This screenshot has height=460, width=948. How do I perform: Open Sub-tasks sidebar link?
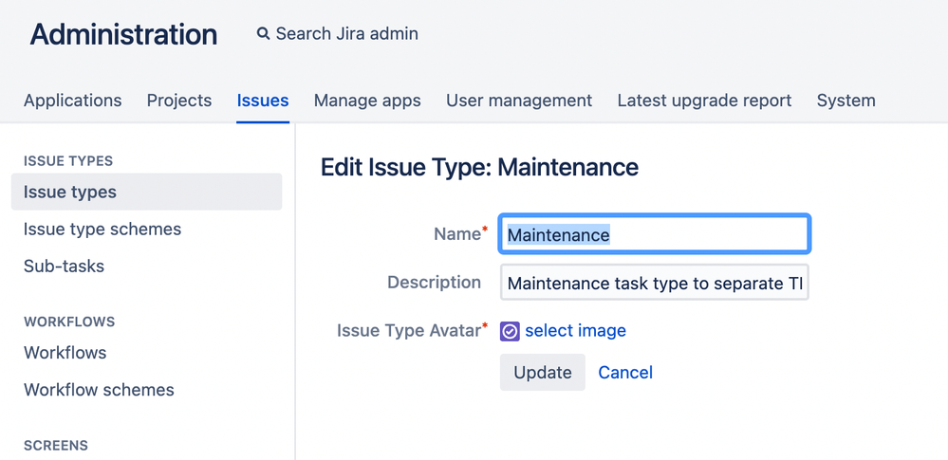(65, 266)
